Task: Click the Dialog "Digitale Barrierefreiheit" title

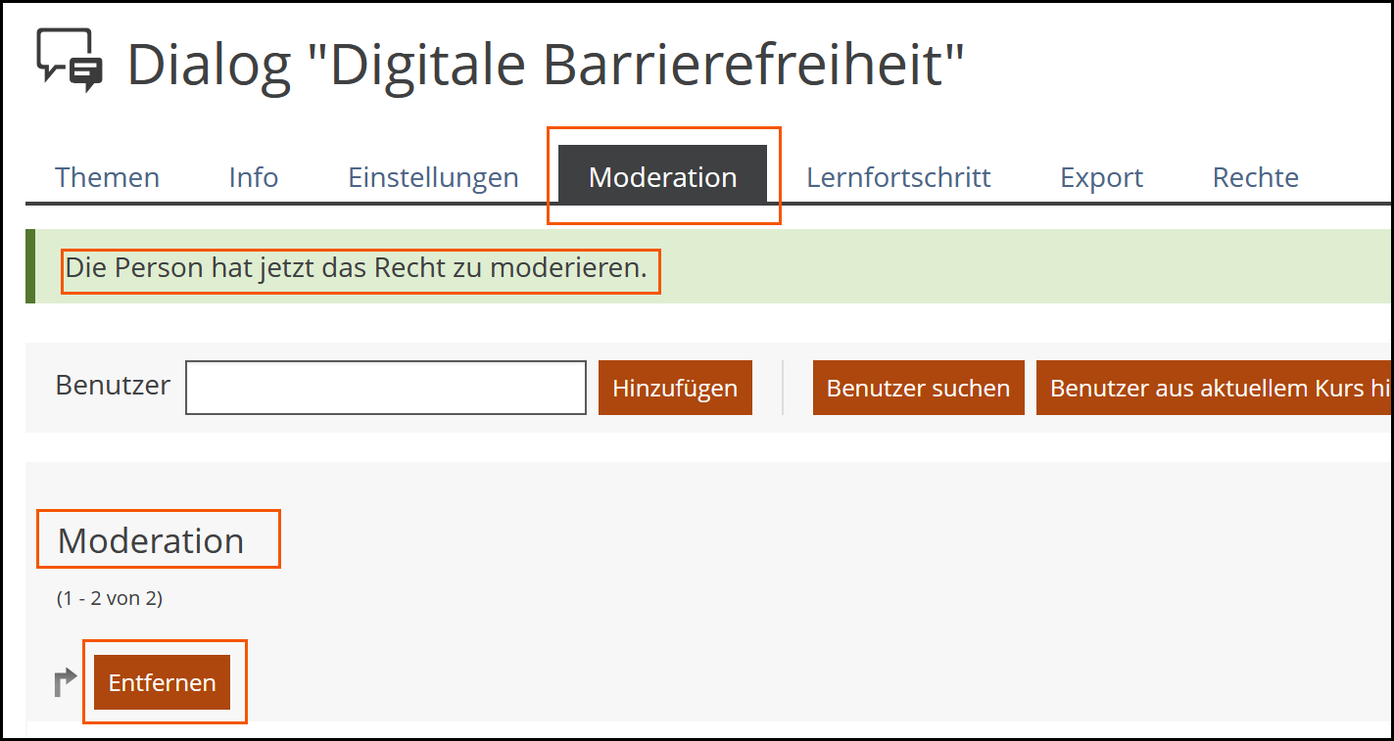Action: pos(546,63)
